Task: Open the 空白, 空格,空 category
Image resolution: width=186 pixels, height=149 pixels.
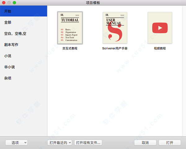Action: pos(24,34)
